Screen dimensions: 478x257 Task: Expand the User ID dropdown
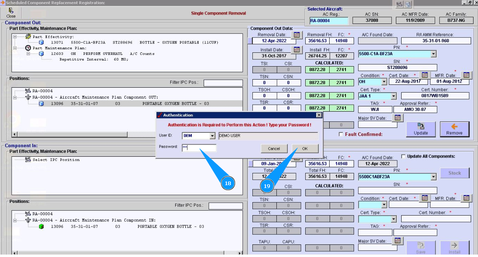(212, 136)
